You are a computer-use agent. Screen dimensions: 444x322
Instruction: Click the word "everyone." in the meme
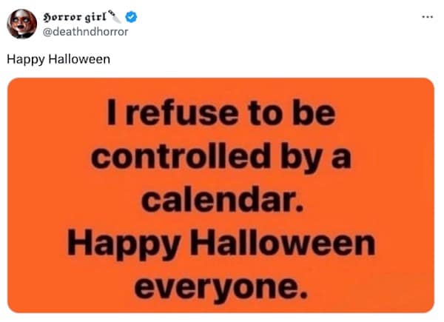(x=221, y=282)
